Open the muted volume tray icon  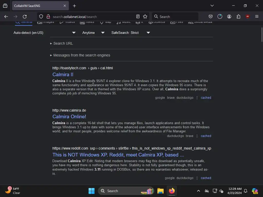click(x=221, y=191)
